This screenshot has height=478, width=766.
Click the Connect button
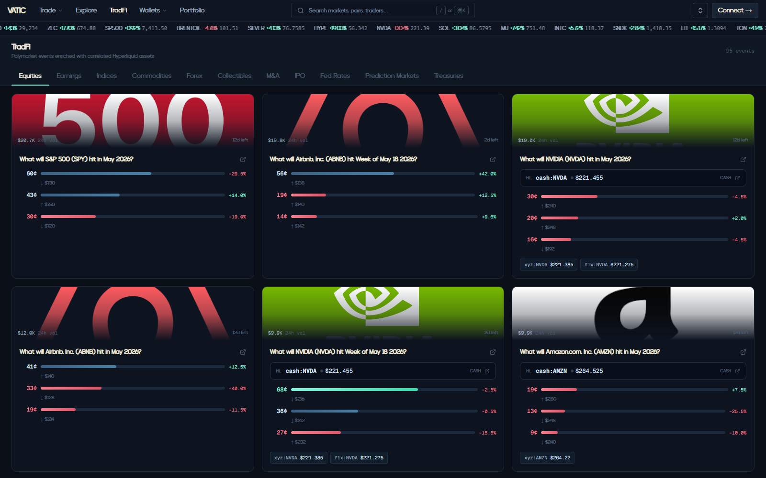coord(735,11)
